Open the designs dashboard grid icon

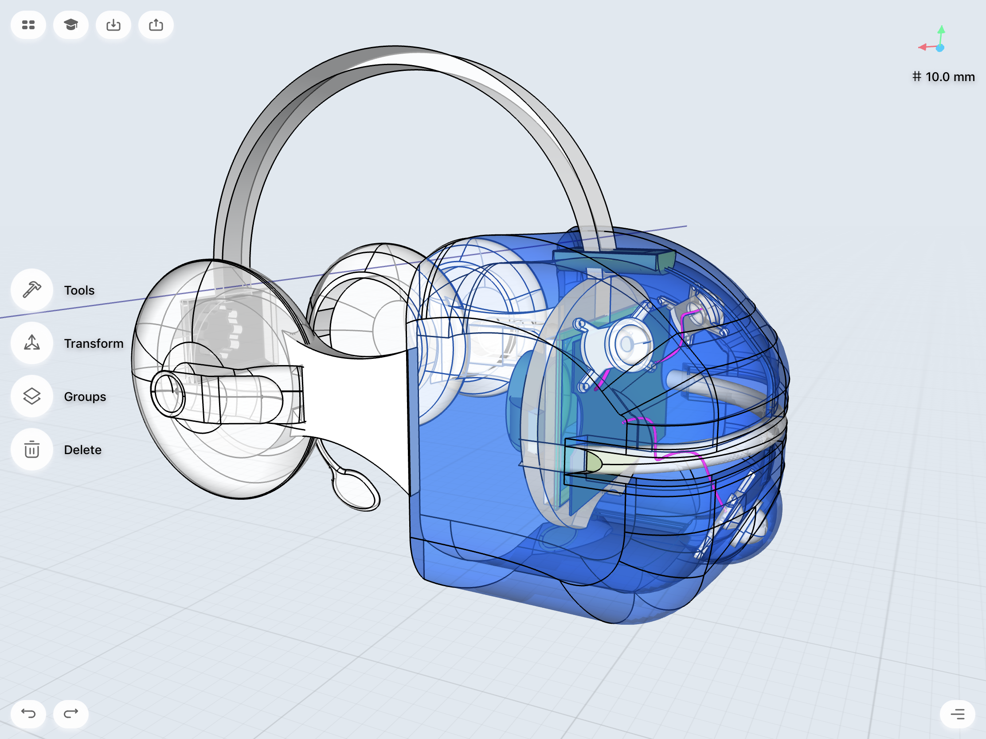[28, 25]
